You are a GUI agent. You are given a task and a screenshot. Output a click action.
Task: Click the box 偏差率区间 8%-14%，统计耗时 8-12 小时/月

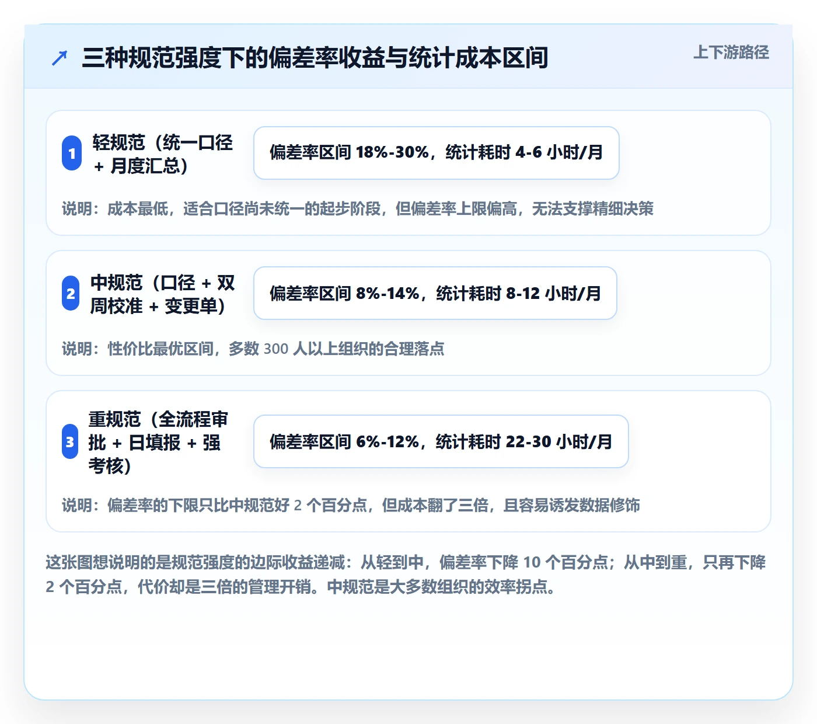point(435,293)
